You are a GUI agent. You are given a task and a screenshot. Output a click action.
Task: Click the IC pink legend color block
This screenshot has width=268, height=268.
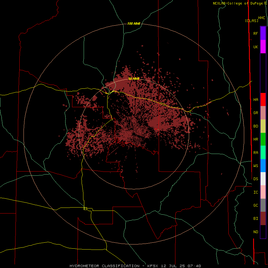263,192
